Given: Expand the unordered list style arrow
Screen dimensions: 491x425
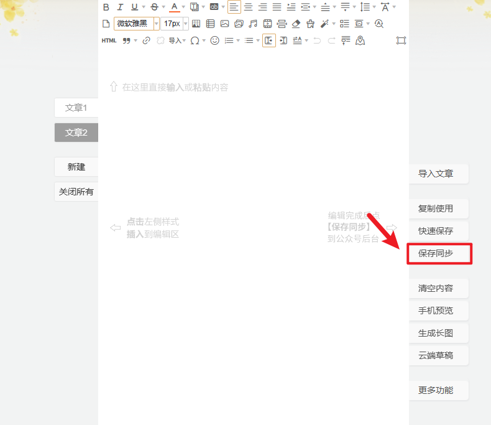Looking at the screenshot, I should (258, 40).
